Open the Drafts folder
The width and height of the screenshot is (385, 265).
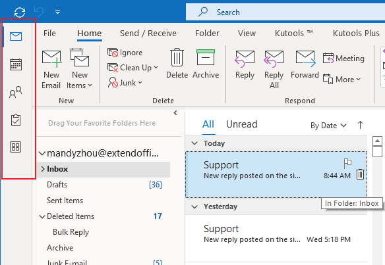point(57,185)
